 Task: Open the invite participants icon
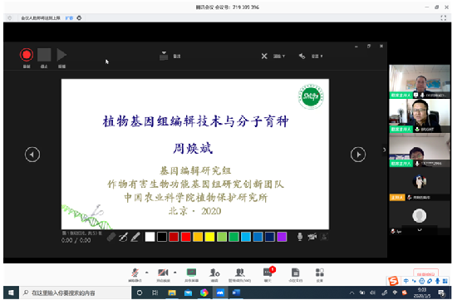[x=214, y=275]
